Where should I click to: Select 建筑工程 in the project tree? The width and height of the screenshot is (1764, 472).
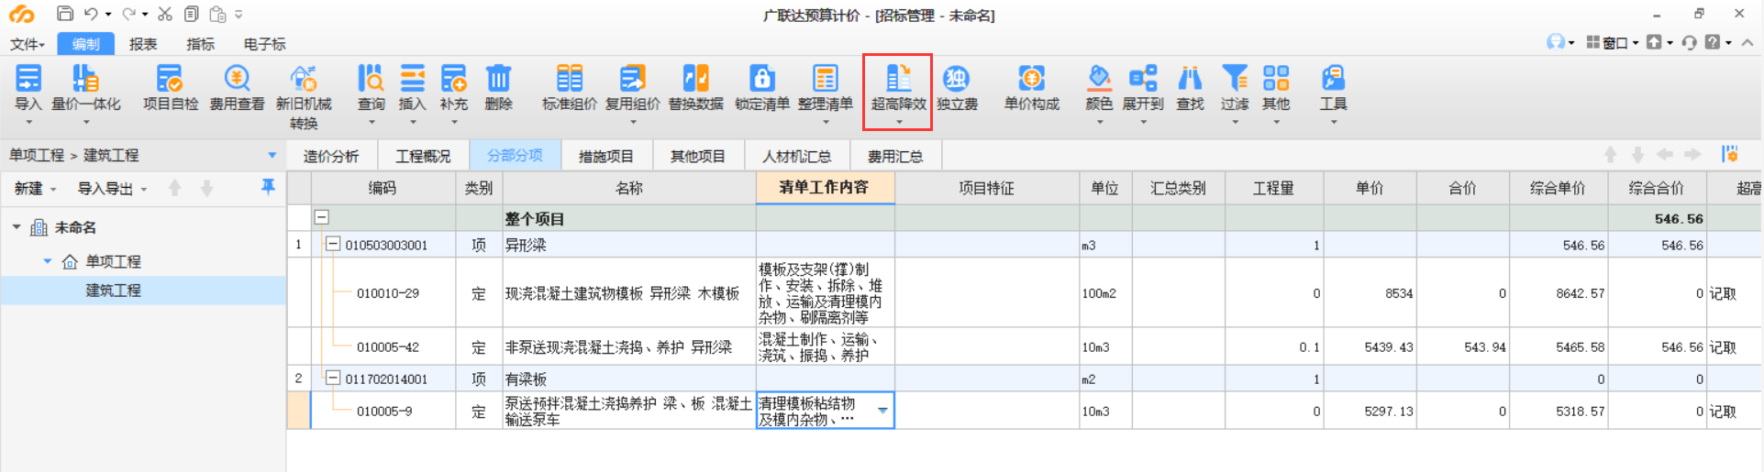[113, 291]
